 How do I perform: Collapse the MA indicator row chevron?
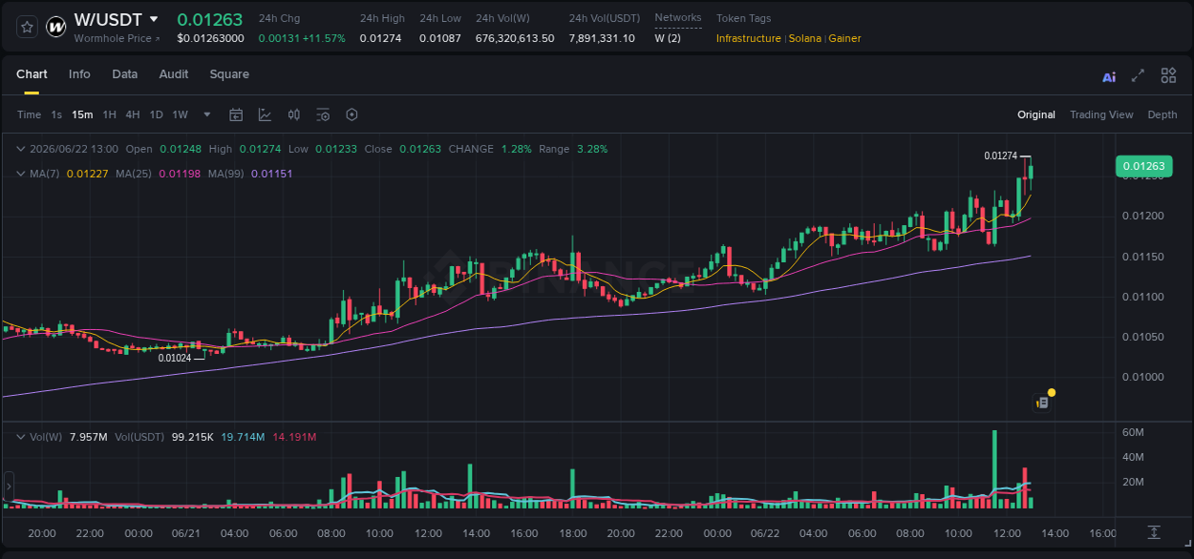pyautogui.click(x=21, y=174)
